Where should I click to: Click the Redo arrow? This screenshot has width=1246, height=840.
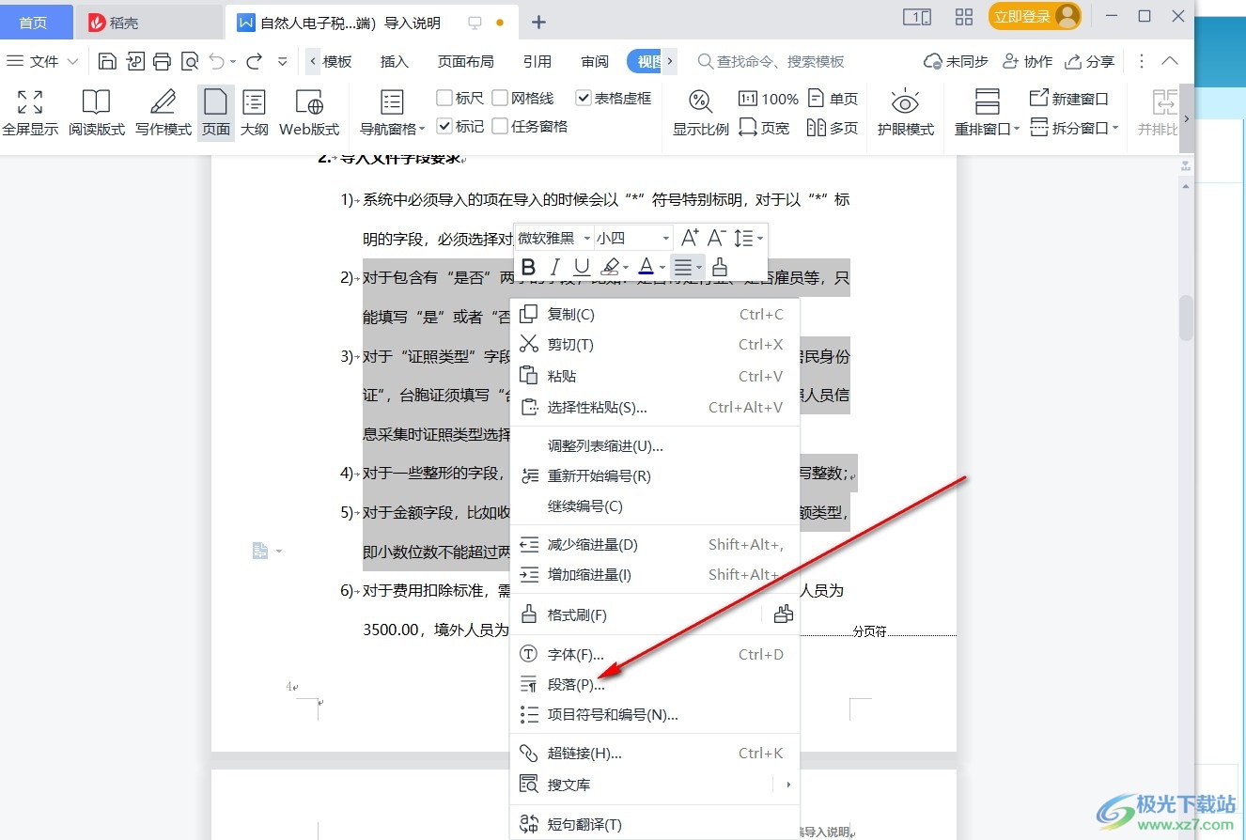[254, 61]
